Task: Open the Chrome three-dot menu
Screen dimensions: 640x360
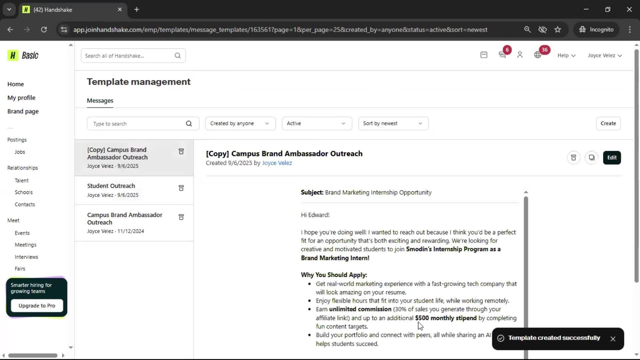Action: pyautogui.click(x=630, y=29)
